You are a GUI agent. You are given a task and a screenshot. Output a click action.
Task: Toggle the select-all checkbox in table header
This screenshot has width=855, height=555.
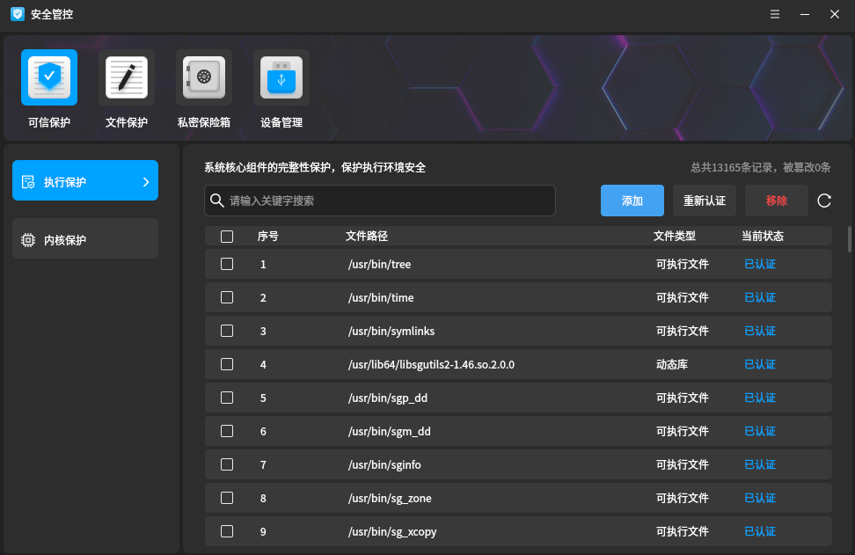(x=227, y=237)
